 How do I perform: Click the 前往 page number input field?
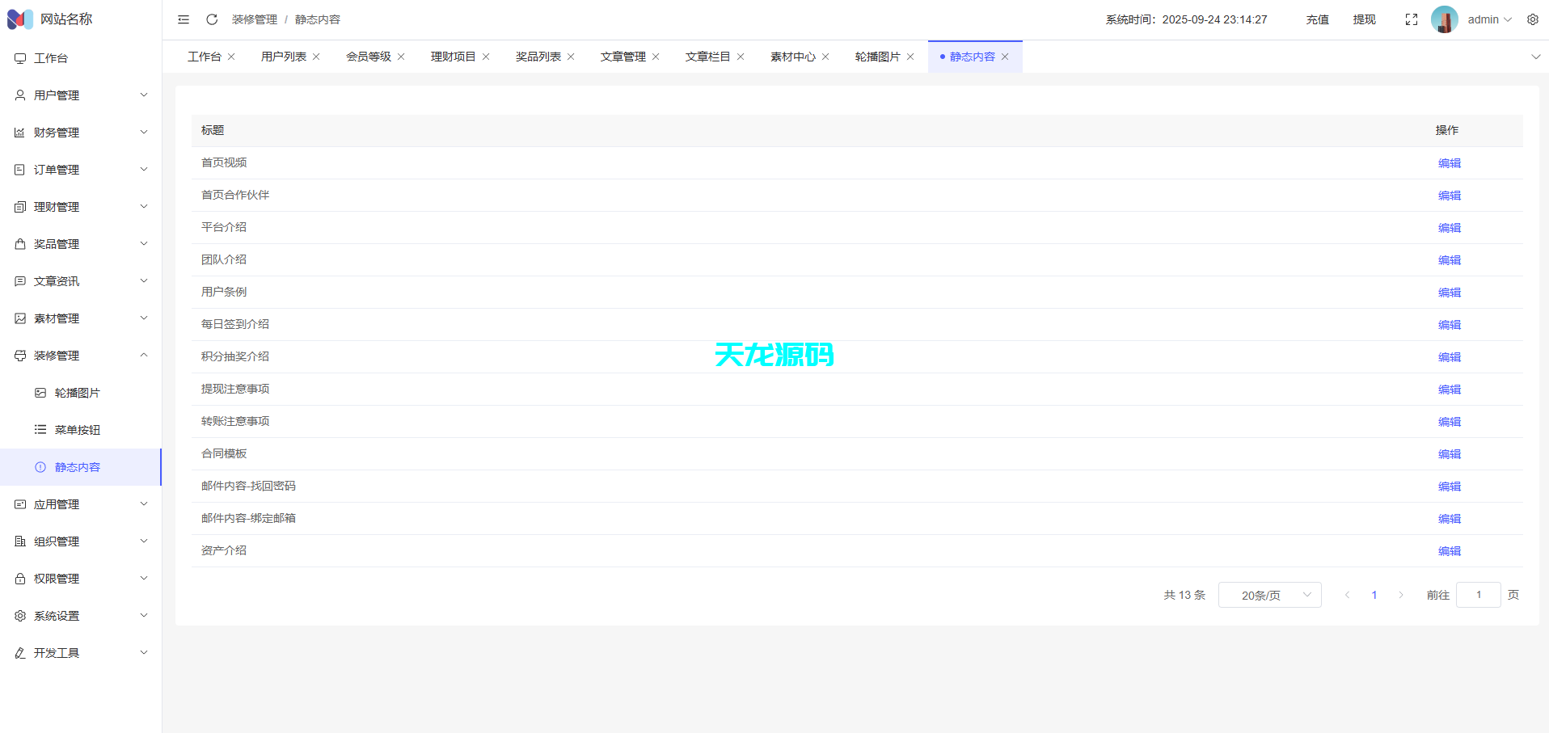[1479, 595]
